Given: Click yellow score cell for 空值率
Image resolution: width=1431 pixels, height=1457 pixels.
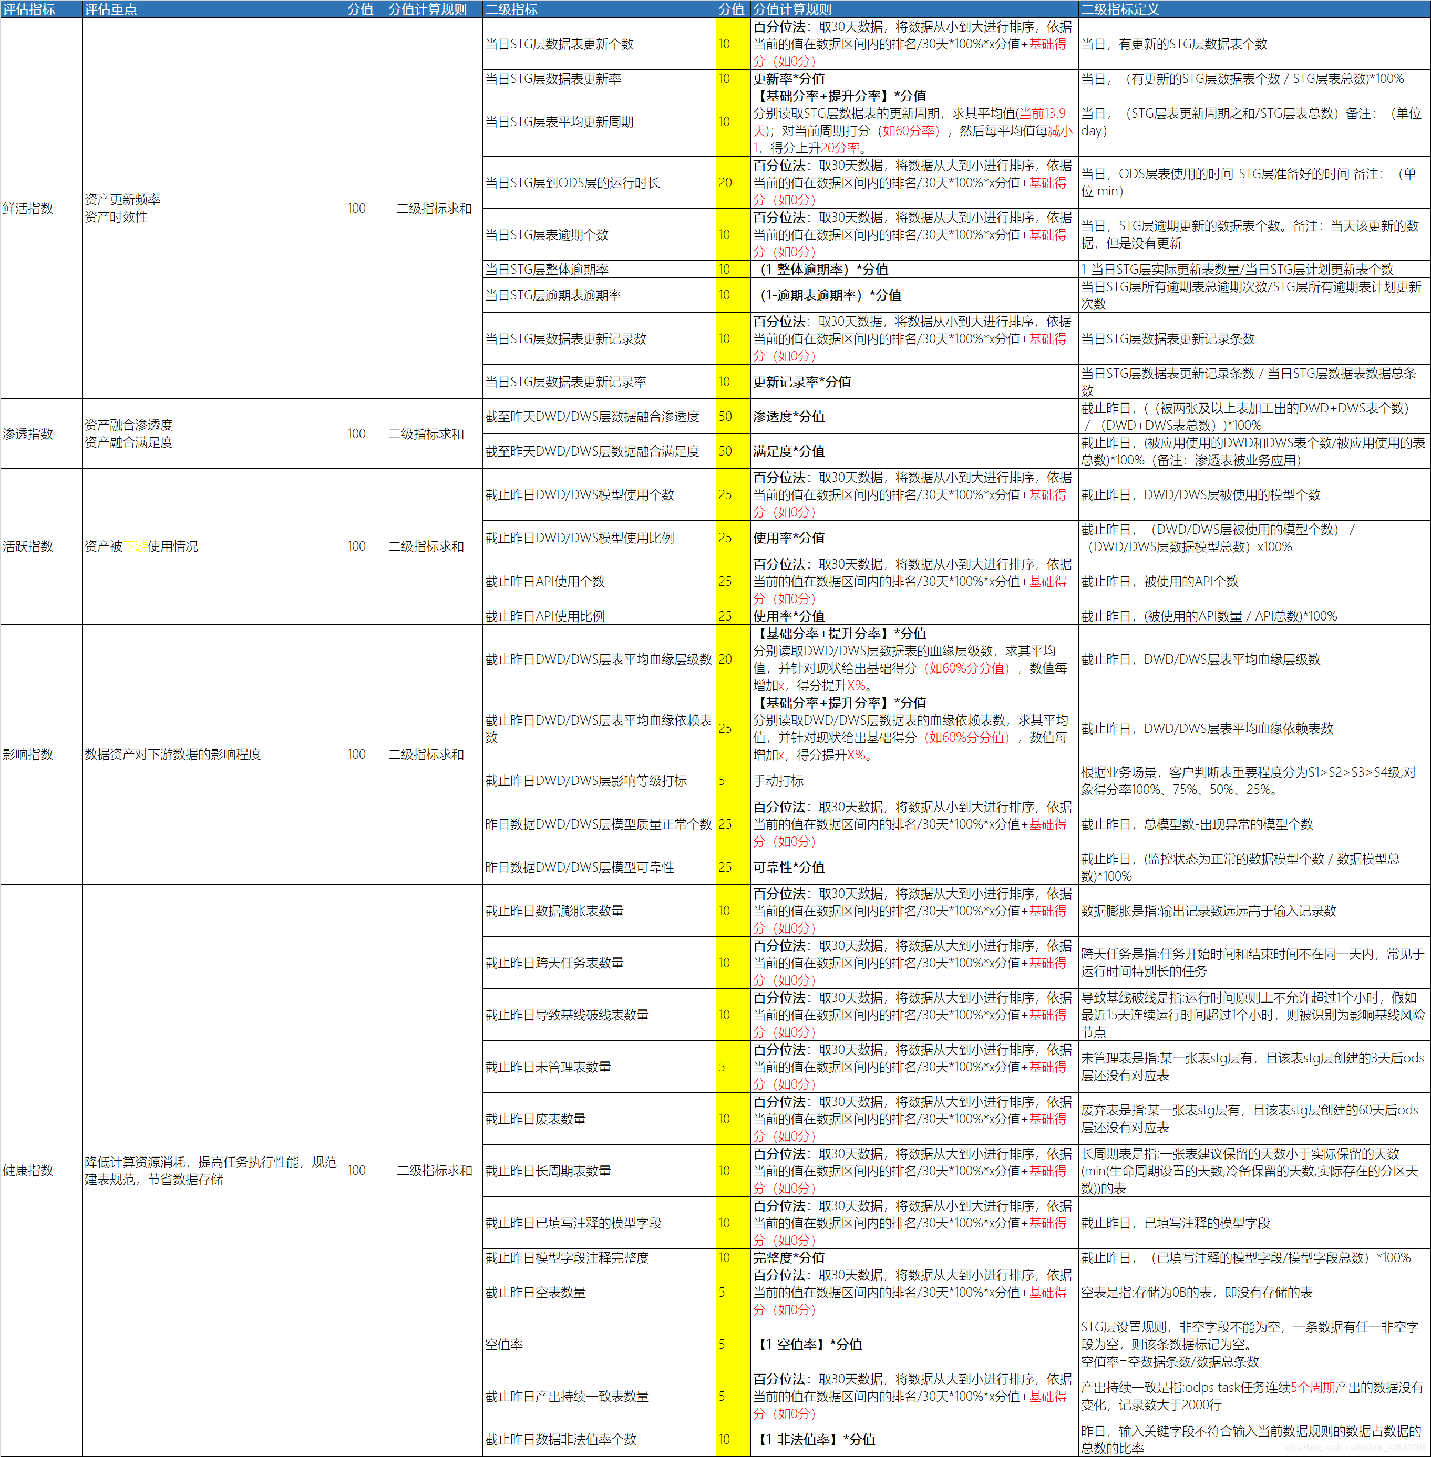Looking at the screenshot, I should [x=733, y=1344].
